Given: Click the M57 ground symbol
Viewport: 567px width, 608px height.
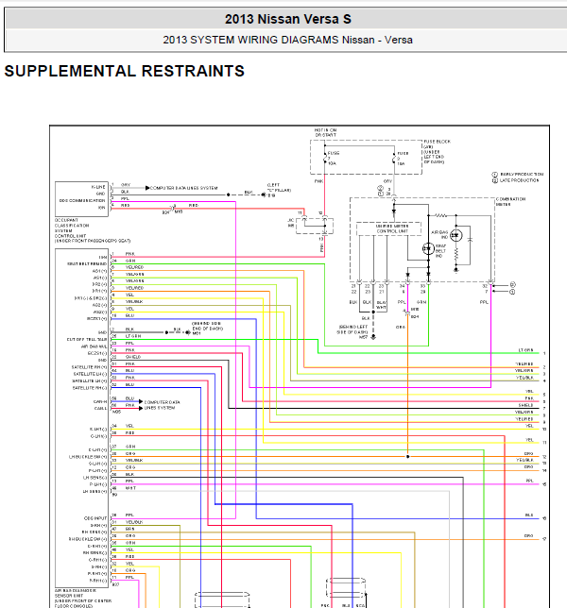Looking at the screenshot, I should coord(373,337).
